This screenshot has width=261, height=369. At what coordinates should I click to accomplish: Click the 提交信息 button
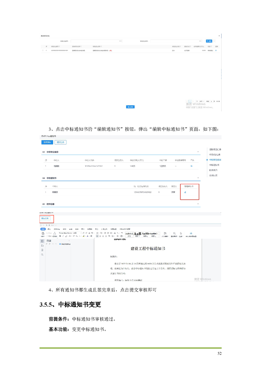tap(60, 142)
